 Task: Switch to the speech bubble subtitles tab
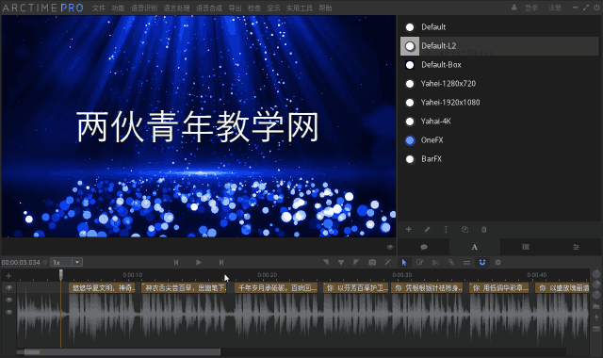[x=424, y=247]
